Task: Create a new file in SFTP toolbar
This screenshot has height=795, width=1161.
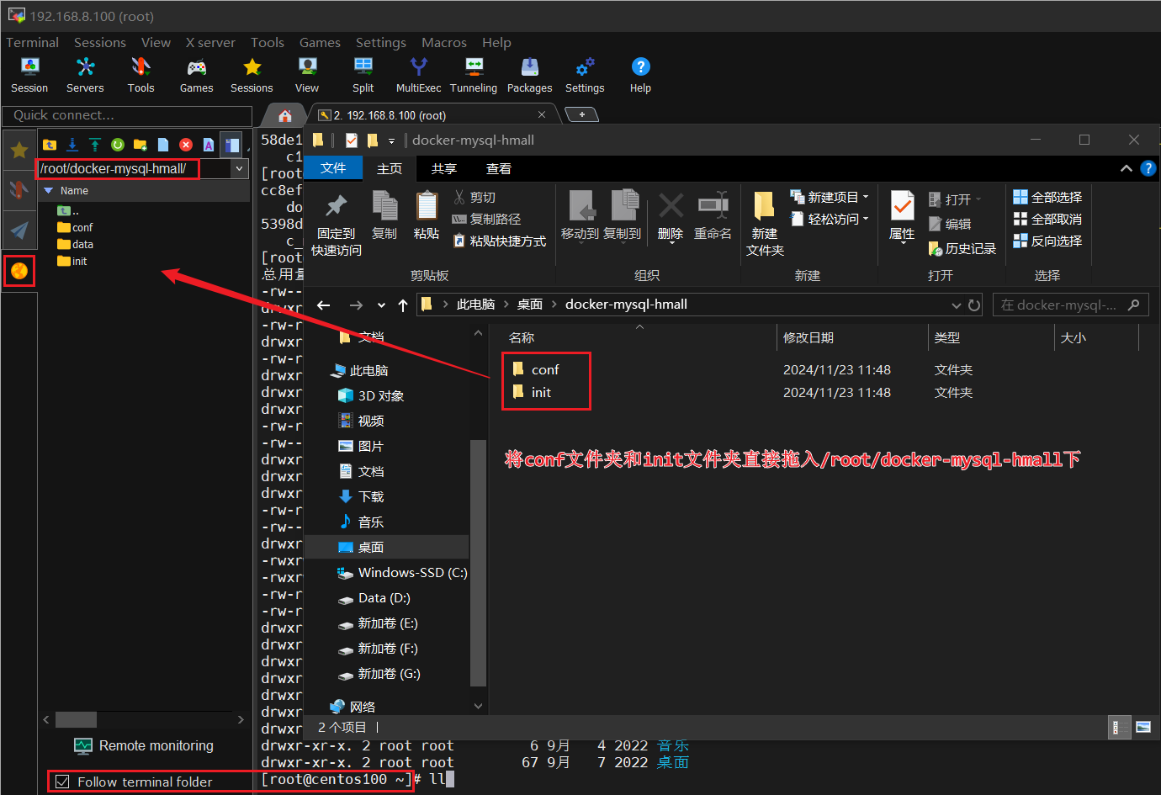Action: [163, 145]
